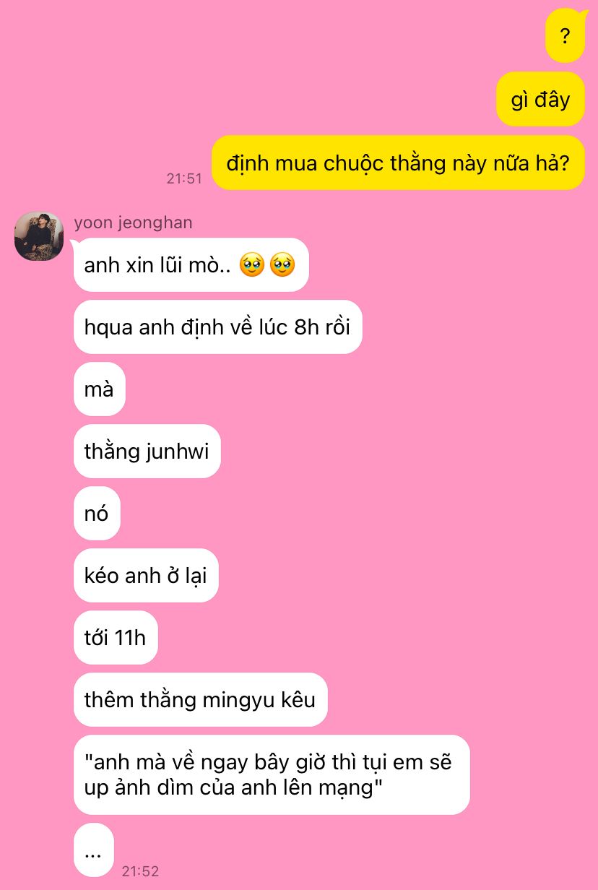Select 'định mua chuộc thằng này nữa hả?' message
The height and width of the screenshot is (890, 598).
[x=398, y=163]
